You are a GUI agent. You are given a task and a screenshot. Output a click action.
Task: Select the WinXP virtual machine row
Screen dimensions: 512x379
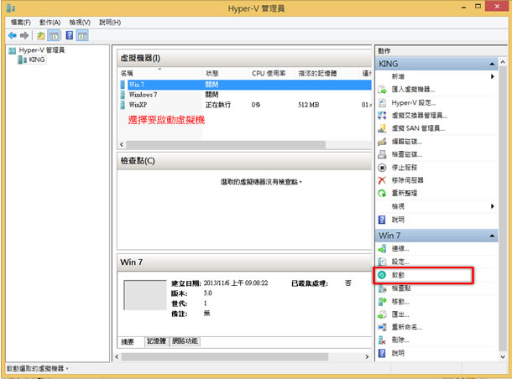click(246, 105)
